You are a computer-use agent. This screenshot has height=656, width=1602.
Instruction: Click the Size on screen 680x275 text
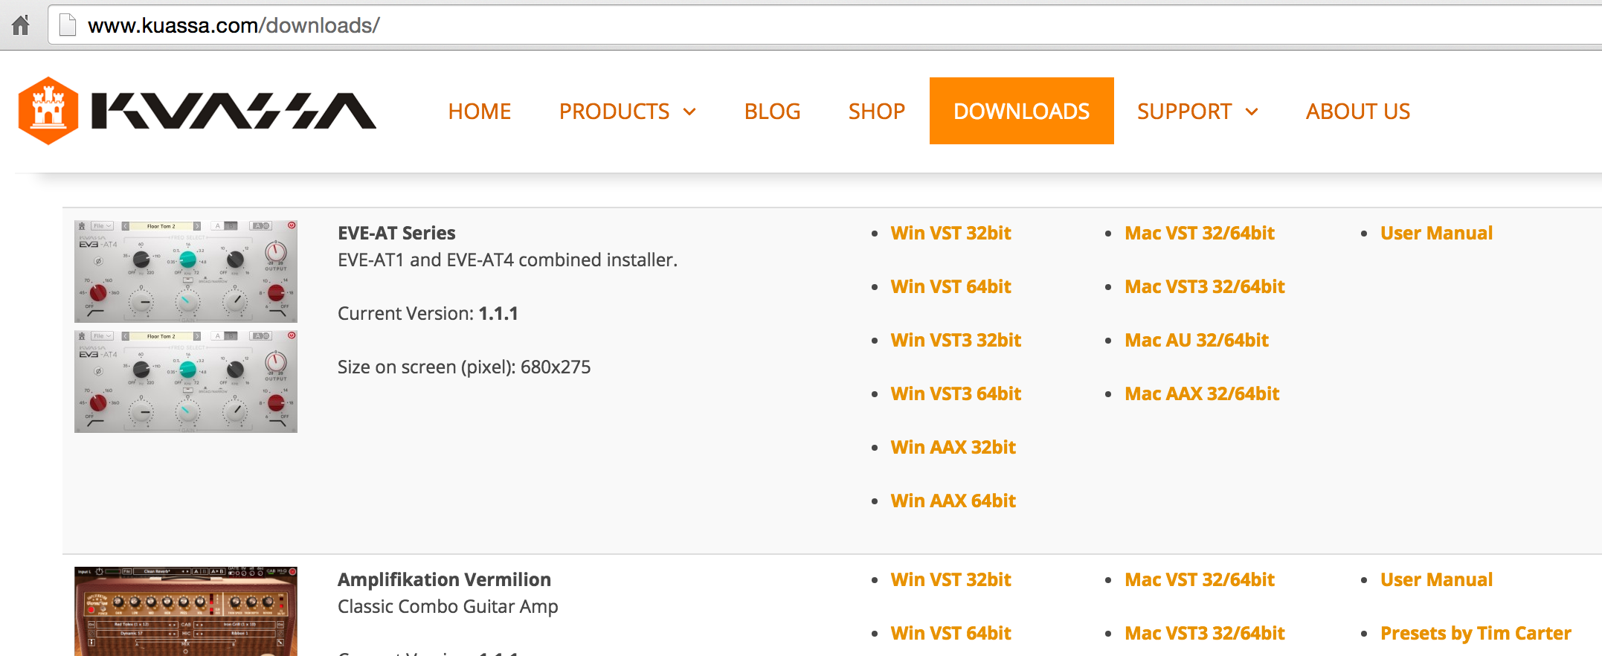point(464,367)
